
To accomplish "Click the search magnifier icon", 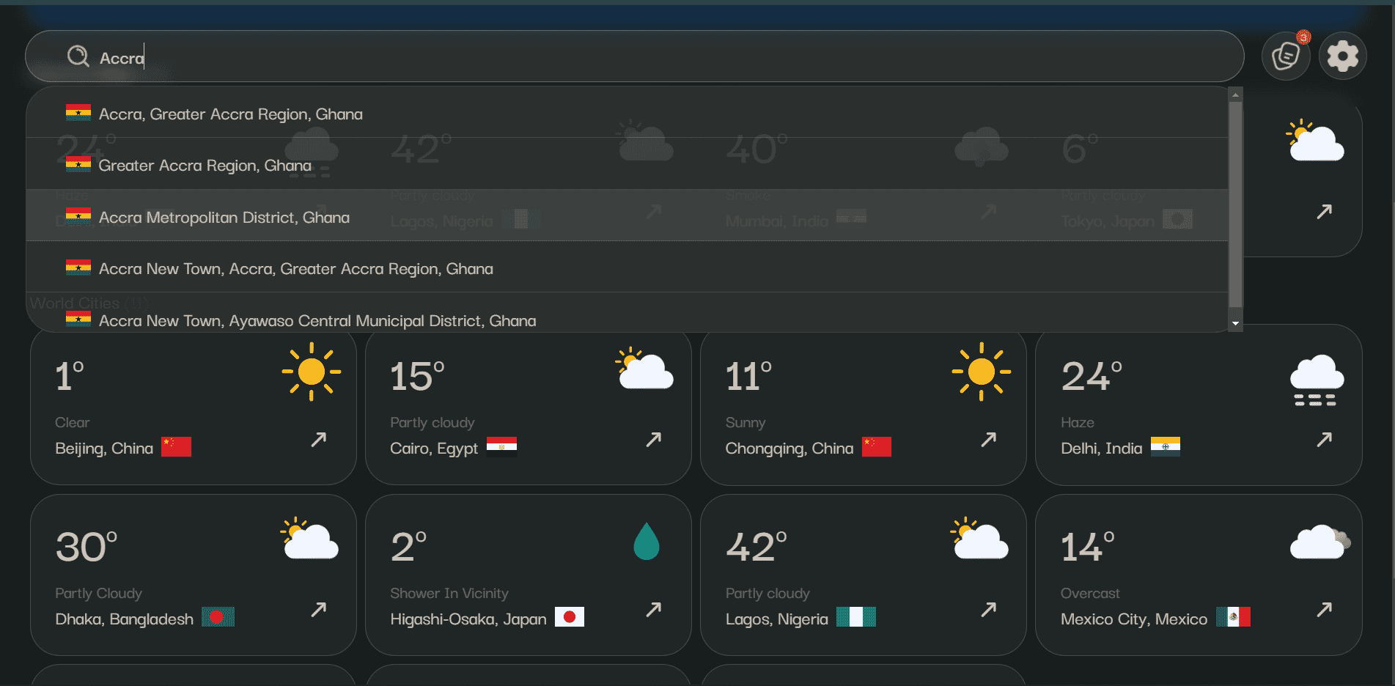I will 78,56.
